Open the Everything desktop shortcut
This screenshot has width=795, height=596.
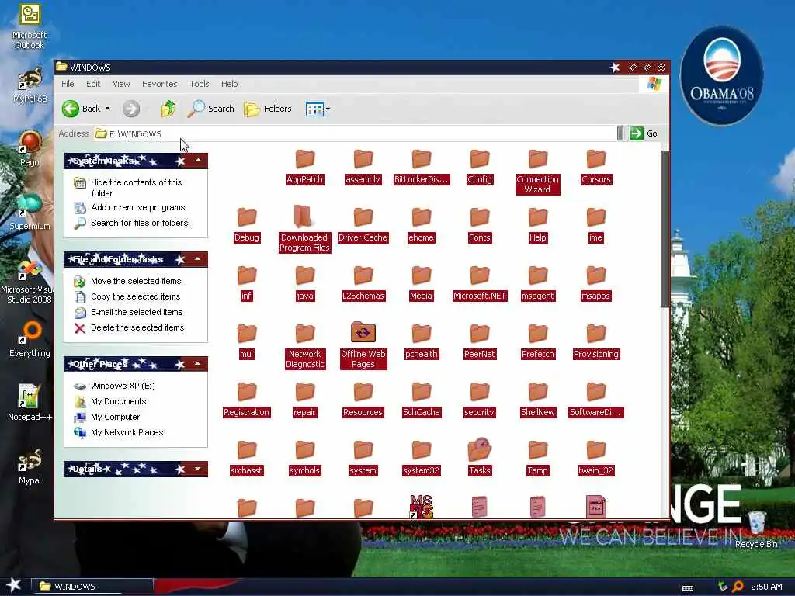click(30, 338)
